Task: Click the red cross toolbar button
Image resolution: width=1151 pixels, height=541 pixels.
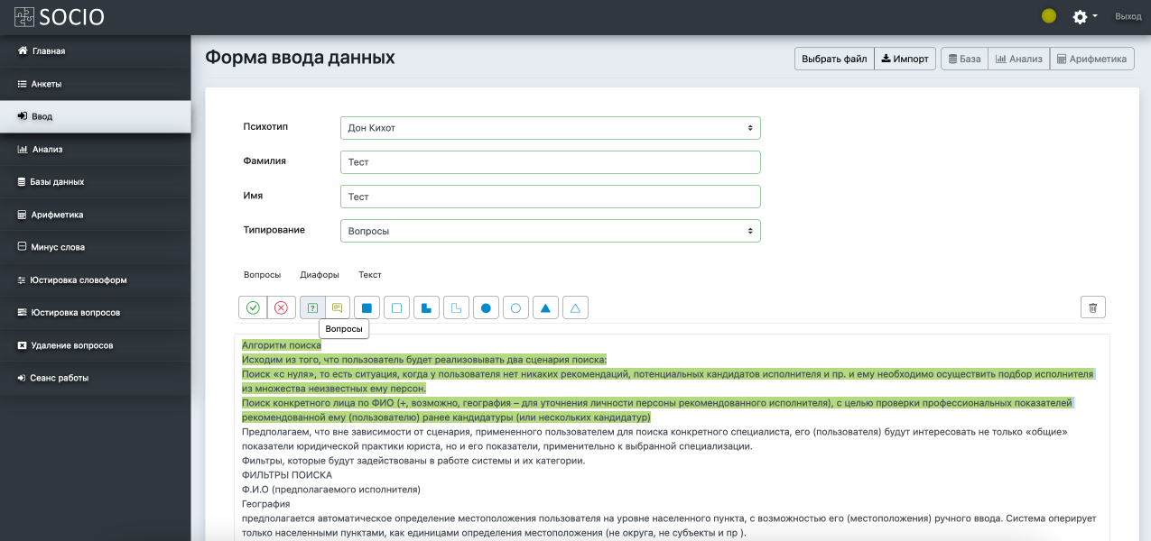Action: click(x=281, y=307)
